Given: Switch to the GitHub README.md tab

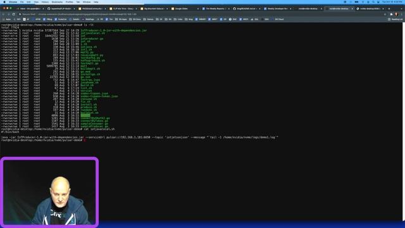Looking at the screenshot, I should [x=247, y=8].
